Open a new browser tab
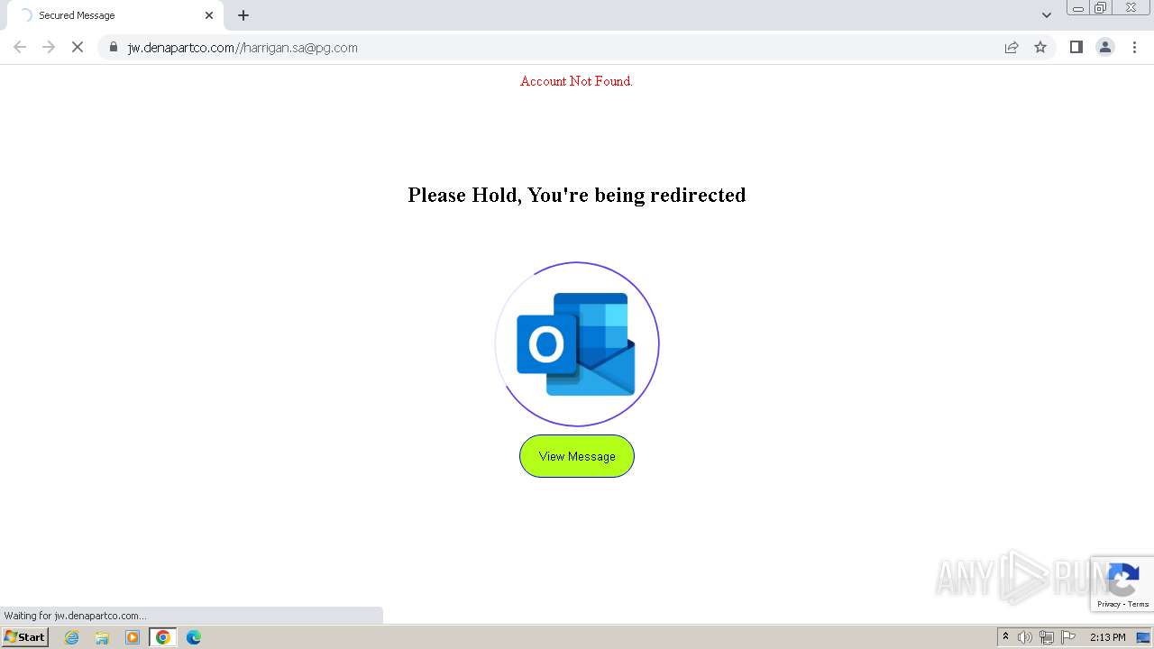This screenshot has height=649, width=1154. (x=243, y=15)
